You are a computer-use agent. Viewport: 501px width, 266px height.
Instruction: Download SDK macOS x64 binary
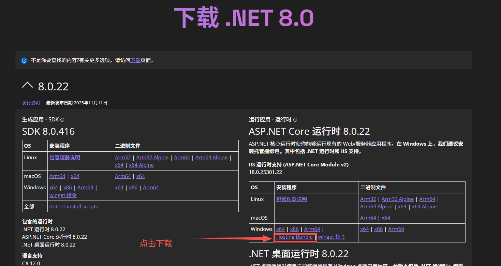141,176
